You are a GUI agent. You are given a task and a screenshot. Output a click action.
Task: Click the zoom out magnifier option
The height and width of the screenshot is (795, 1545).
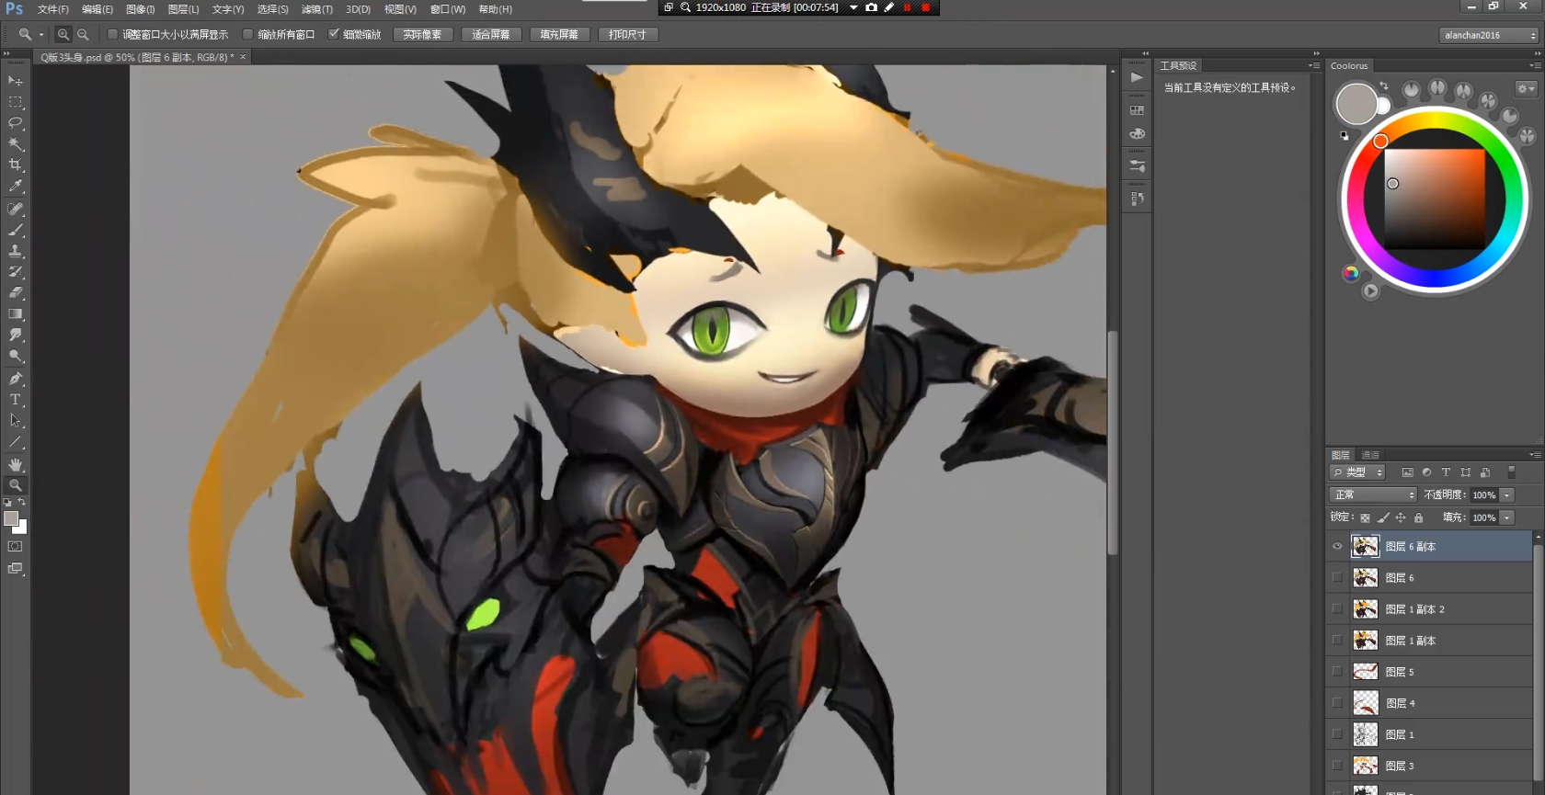[x=83, y=35]
